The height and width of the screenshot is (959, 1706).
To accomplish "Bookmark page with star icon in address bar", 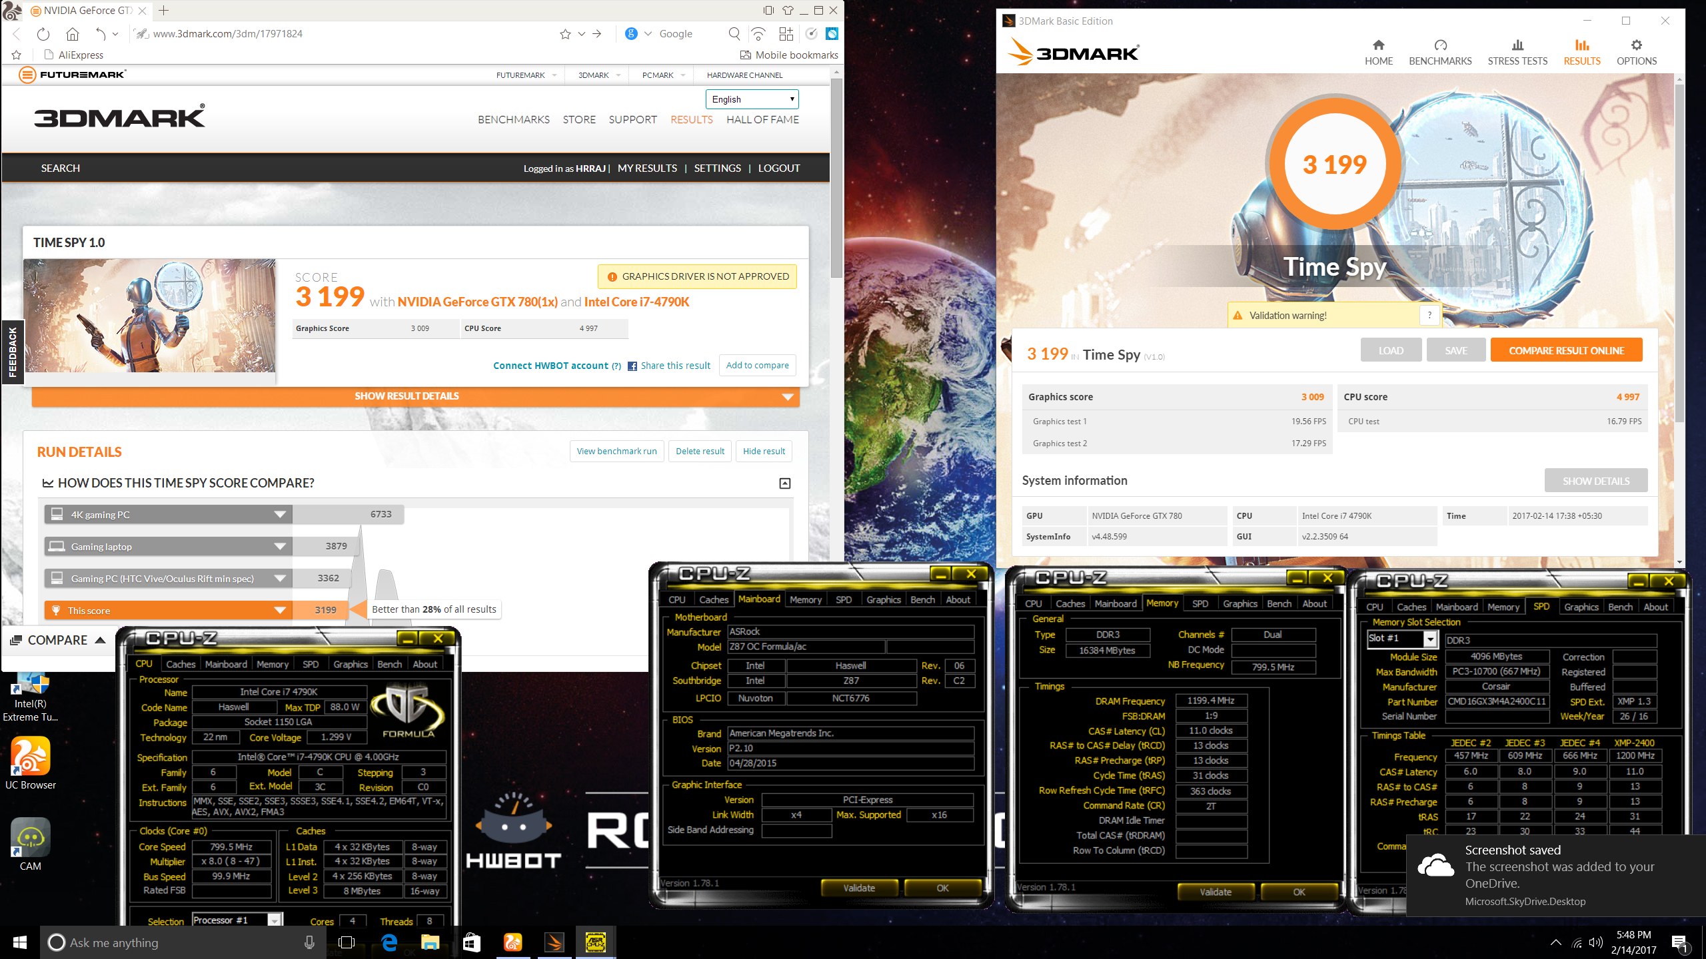I will tap(565, 34).
